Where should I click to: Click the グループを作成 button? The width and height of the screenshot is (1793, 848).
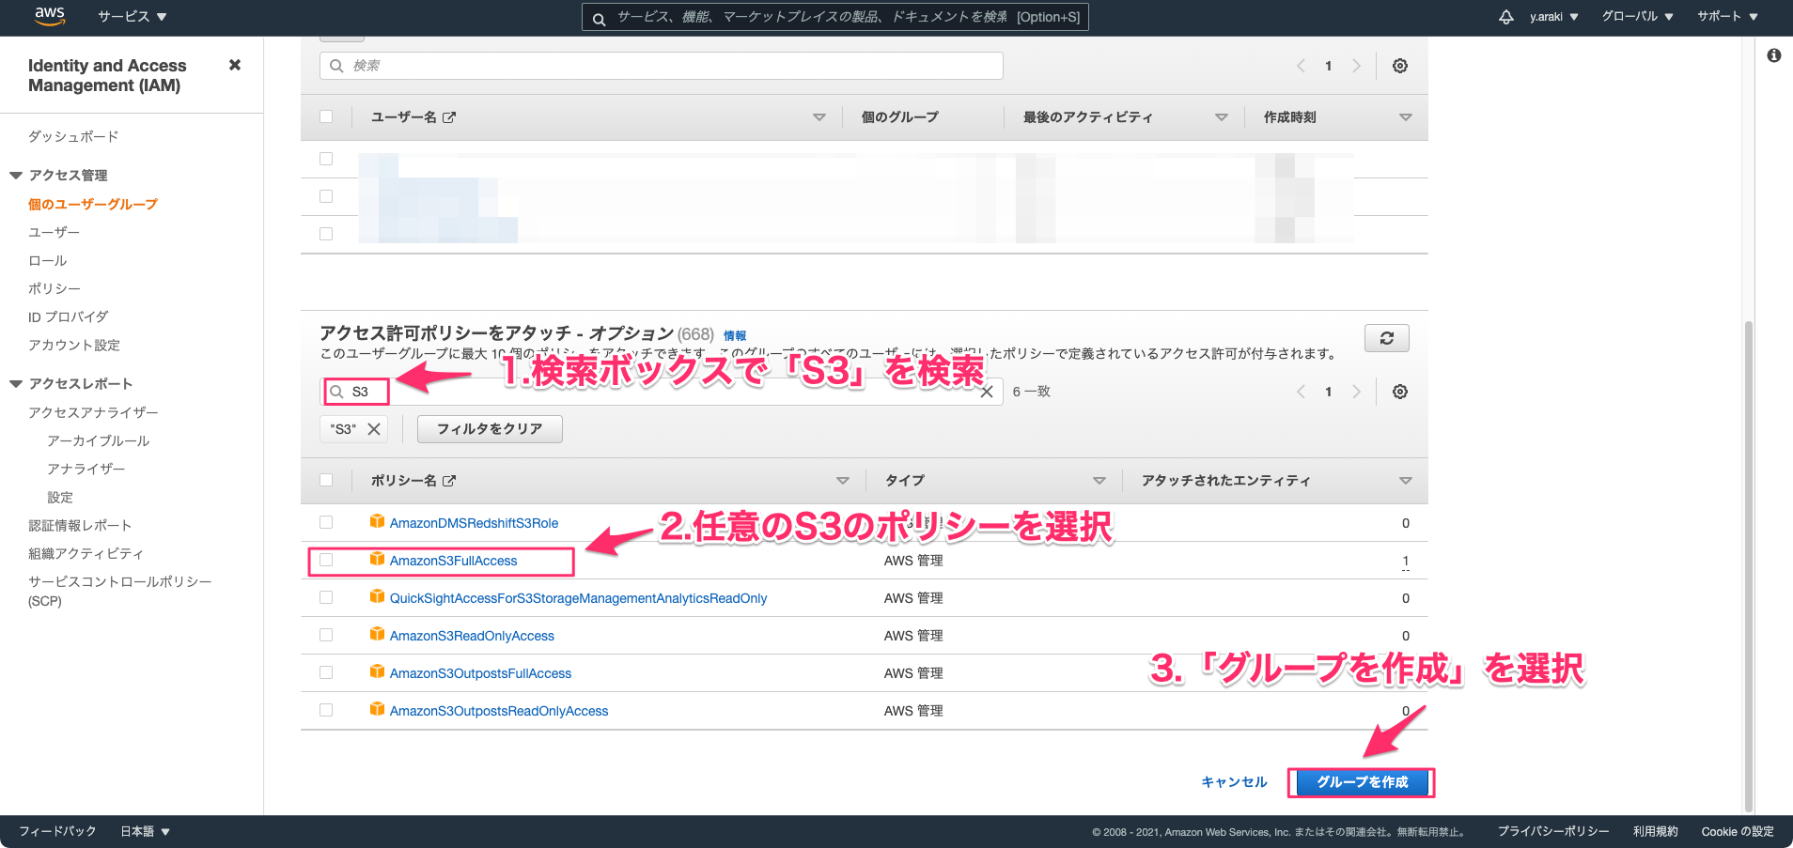1362,782
